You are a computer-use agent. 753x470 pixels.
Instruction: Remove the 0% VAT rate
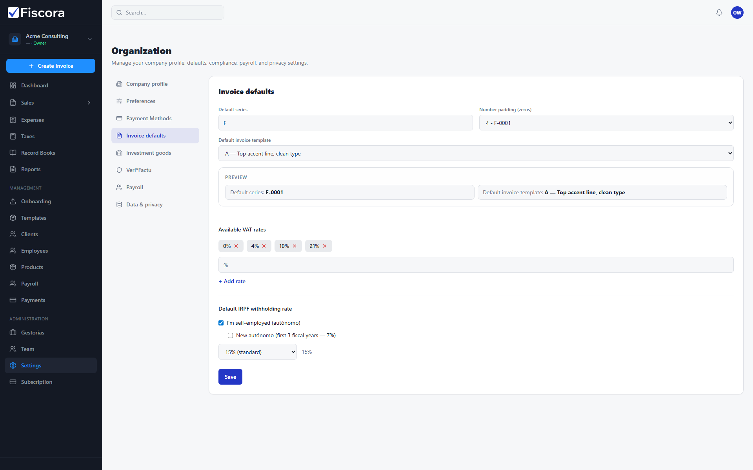[236, 246]
